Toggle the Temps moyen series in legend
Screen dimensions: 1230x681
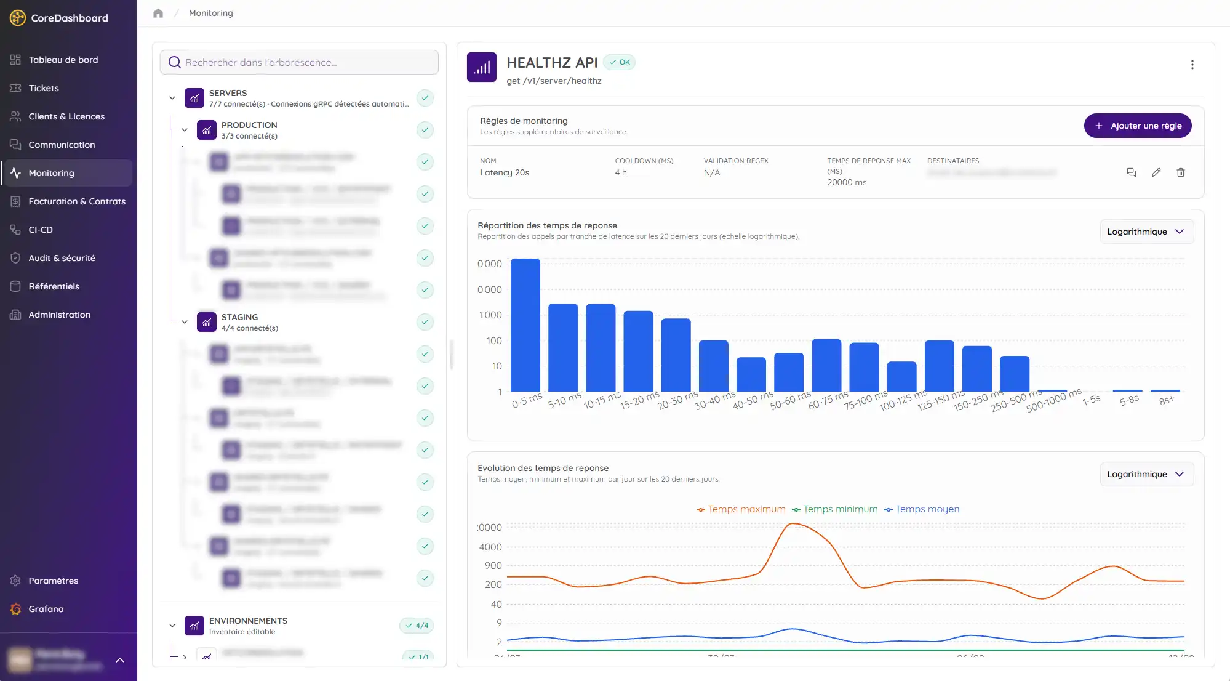[x=922, y=509]
